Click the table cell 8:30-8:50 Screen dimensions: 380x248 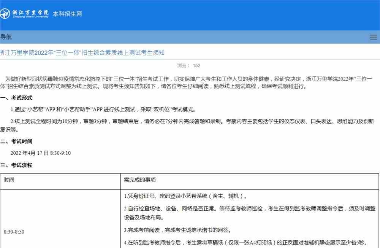point(14,232)
